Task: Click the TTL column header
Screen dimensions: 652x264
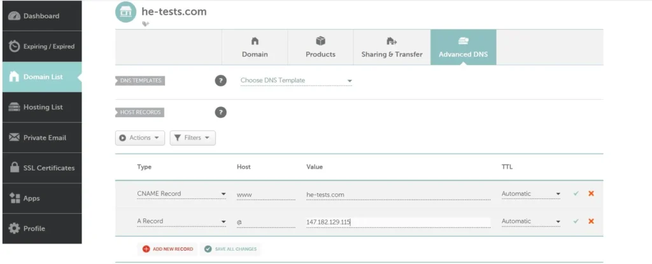Action: pos(507,167)
